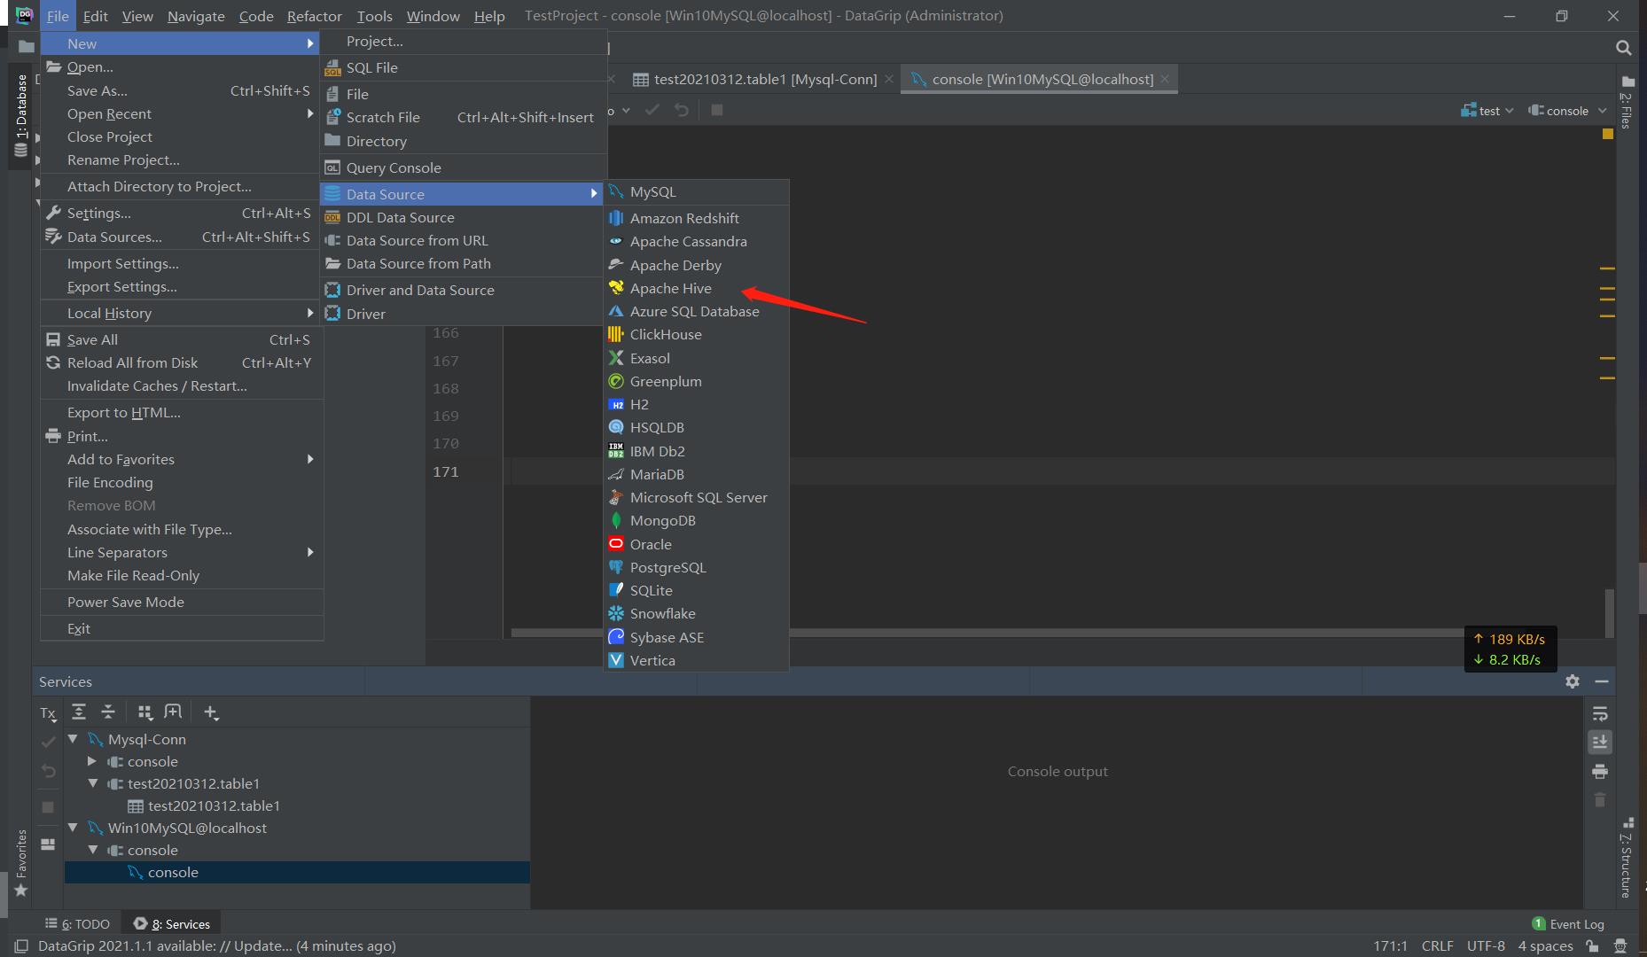The image size is (1647, 957).
Task: Collapse test20210312.table1 parent node in Services
Action: point(92,783)
